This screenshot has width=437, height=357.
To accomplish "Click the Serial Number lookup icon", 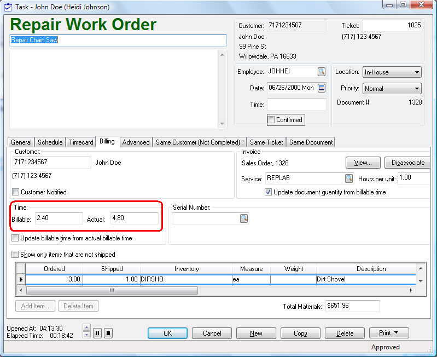I will coord(243,218).
